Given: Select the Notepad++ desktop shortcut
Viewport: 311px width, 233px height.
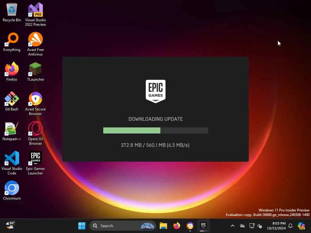Looking at the screenshot, I should (x=12, y=131).
